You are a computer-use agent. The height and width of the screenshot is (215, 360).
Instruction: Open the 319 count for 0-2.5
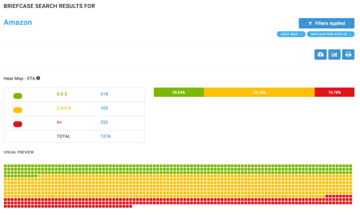tap(104, 94)
